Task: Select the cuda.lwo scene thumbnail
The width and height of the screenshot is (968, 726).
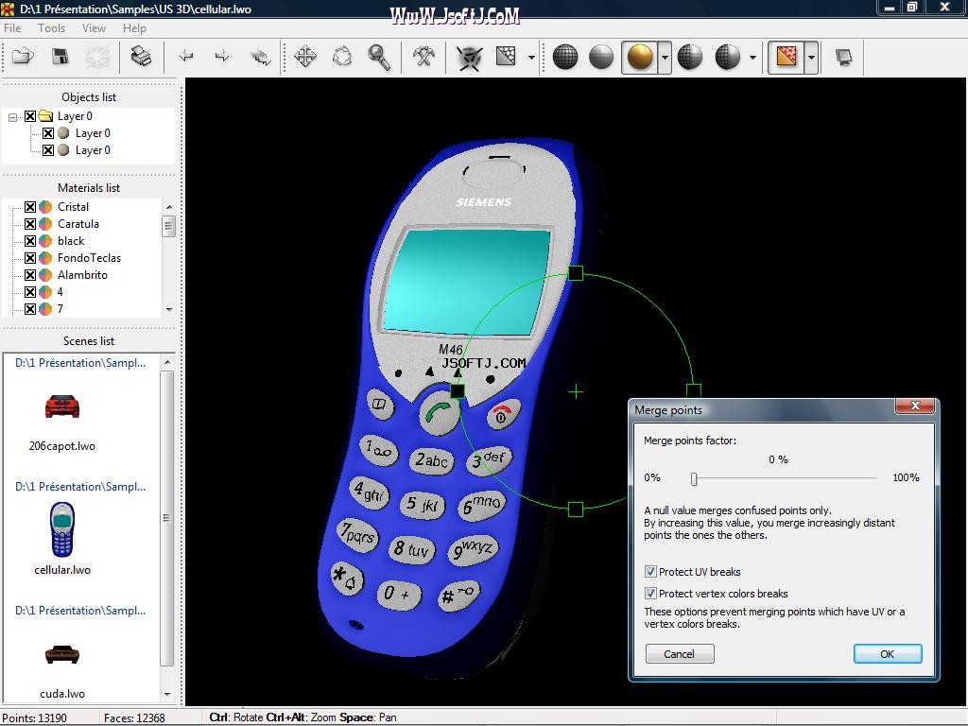Action: [x=61, y=654]
